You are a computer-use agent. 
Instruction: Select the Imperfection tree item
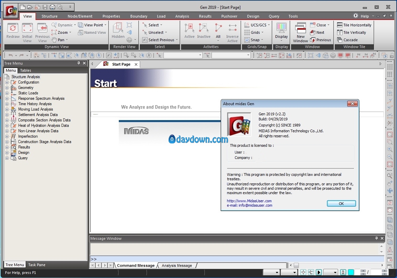28,136
